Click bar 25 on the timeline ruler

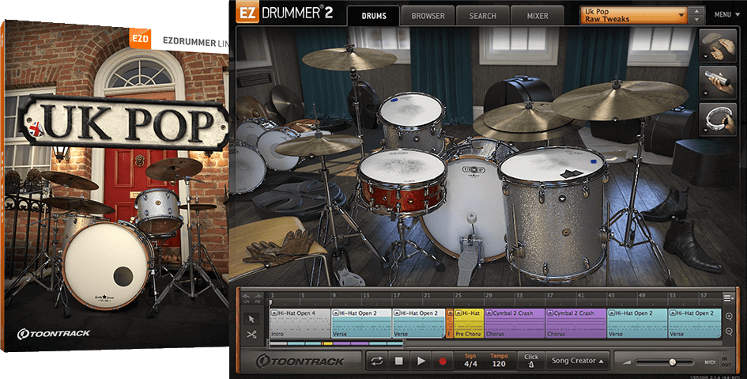(458, 296)
